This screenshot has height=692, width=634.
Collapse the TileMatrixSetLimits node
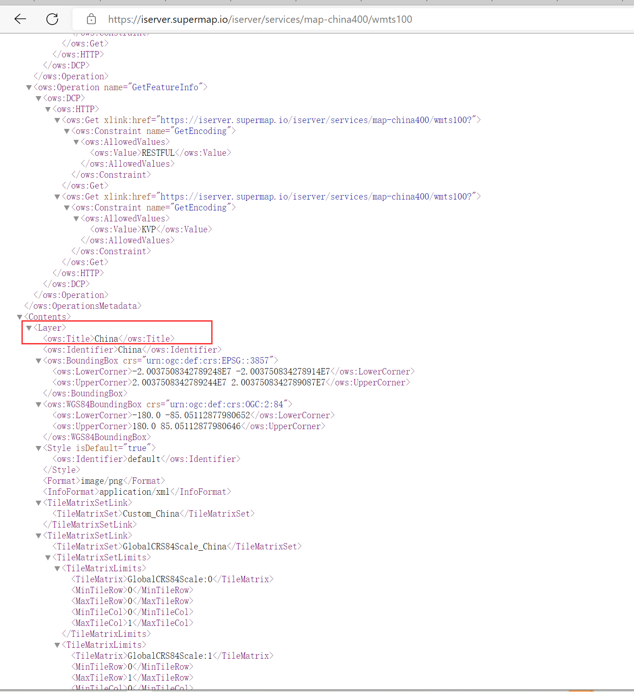click(48, 558)
